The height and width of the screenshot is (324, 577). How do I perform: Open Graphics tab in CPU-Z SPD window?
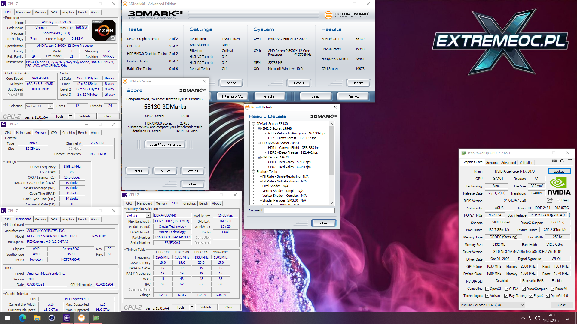click(x=189, y=203)
